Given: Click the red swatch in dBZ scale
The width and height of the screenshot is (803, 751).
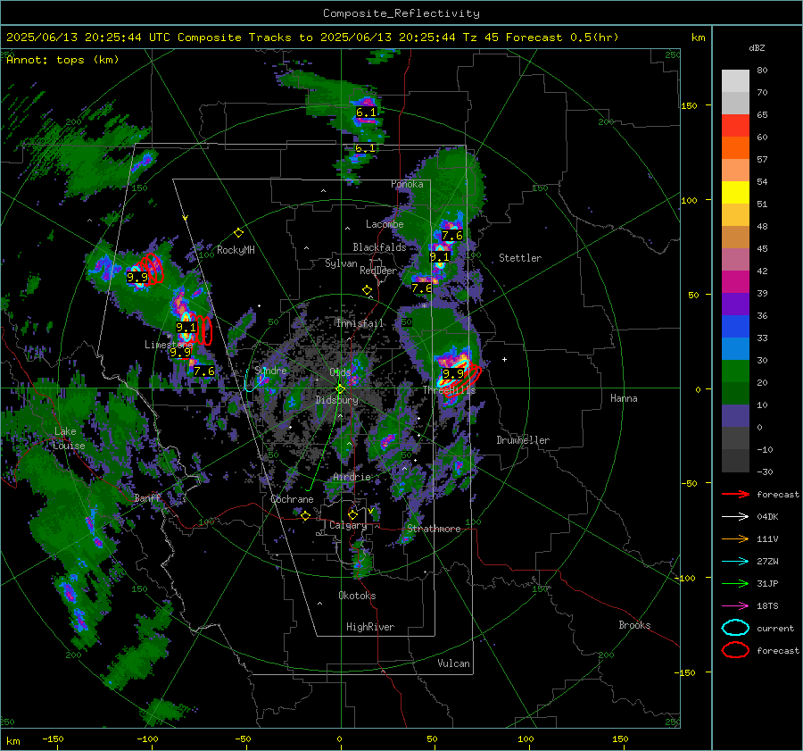Looking at the screenshot, I should 735,125.
